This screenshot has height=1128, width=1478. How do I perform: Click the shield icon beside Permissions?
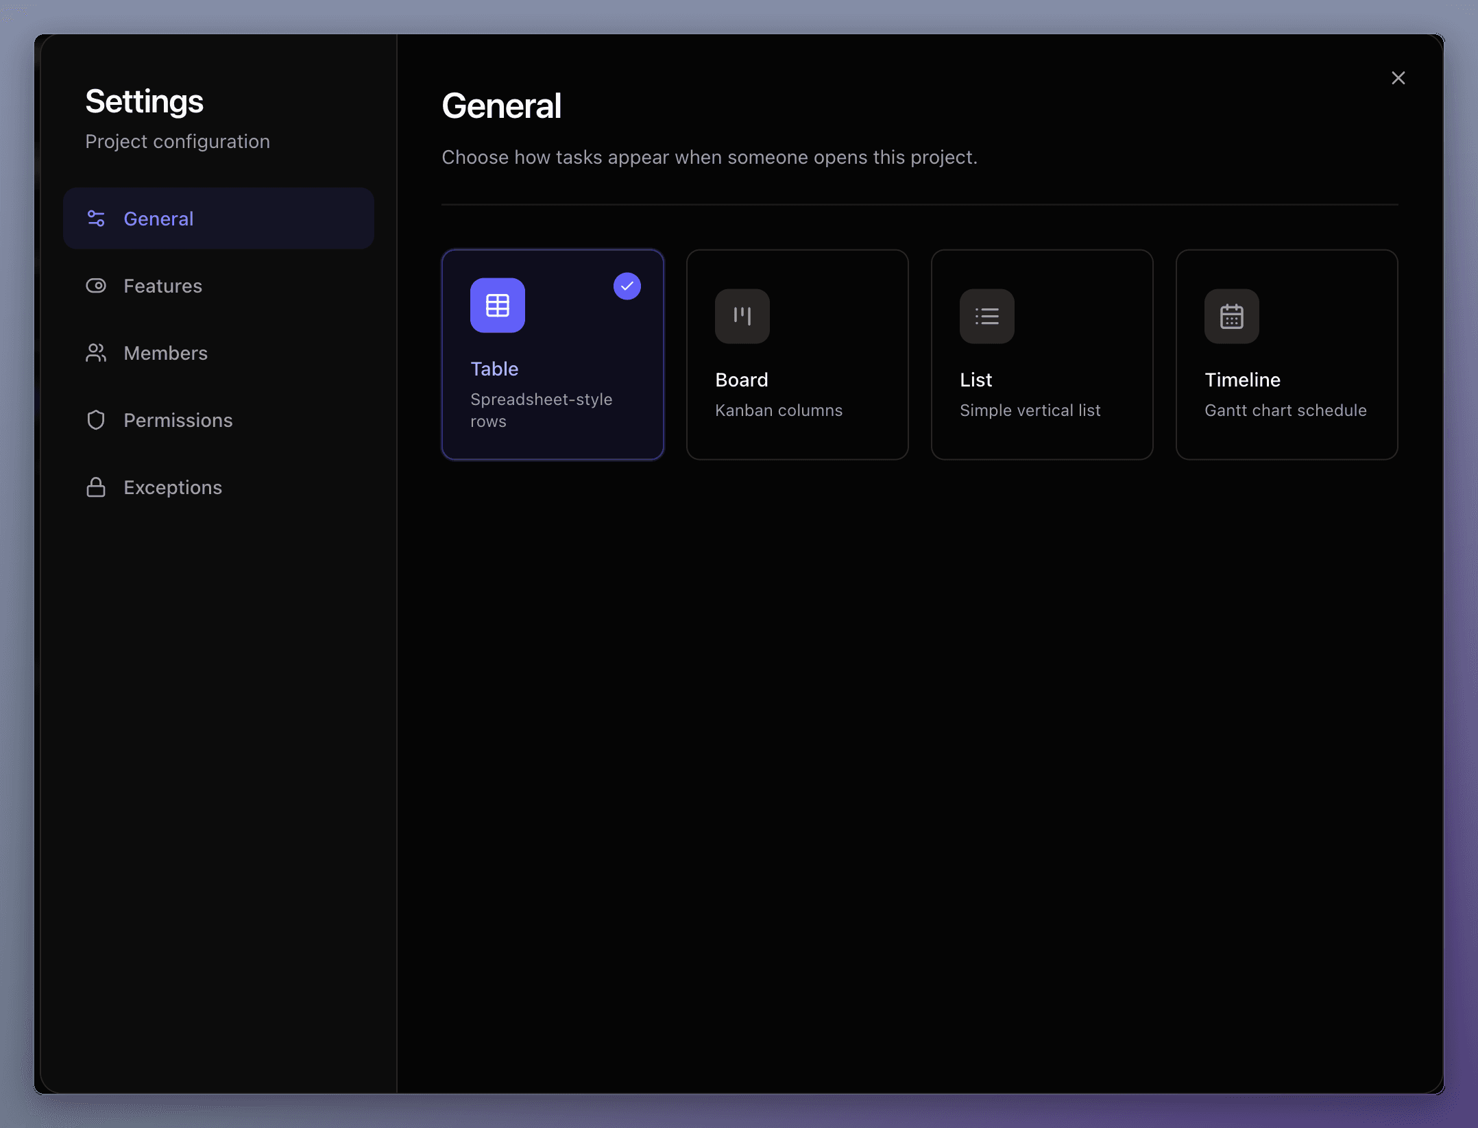click(x=96, y=420)
